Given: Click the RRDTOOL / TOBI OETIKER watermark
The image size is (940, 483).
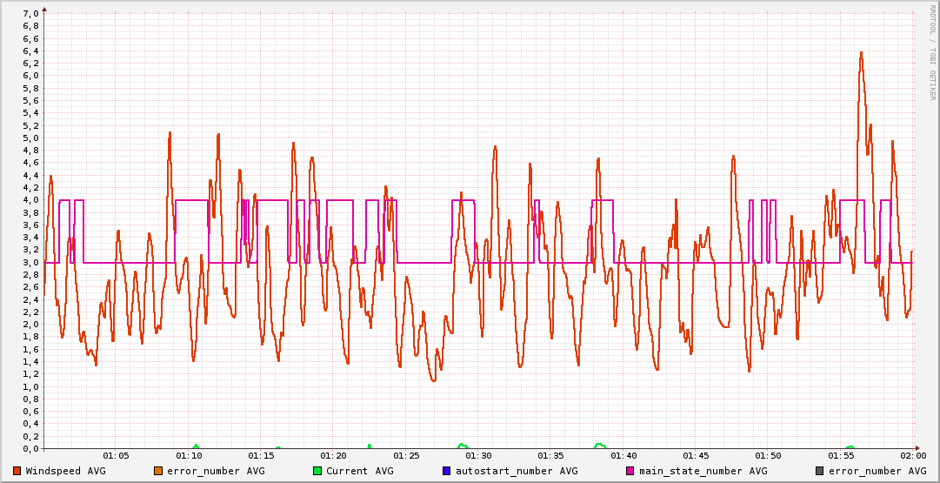Looking at the screenshot, I should [x=932, y=52].
